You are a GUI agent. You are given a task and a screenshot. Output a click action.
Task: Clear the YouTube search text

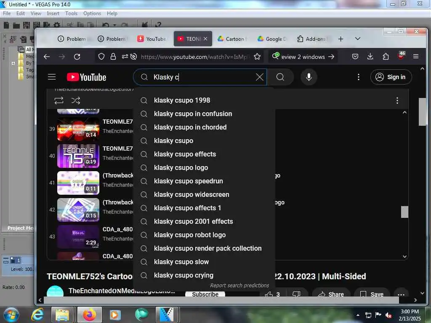(259, 77)
